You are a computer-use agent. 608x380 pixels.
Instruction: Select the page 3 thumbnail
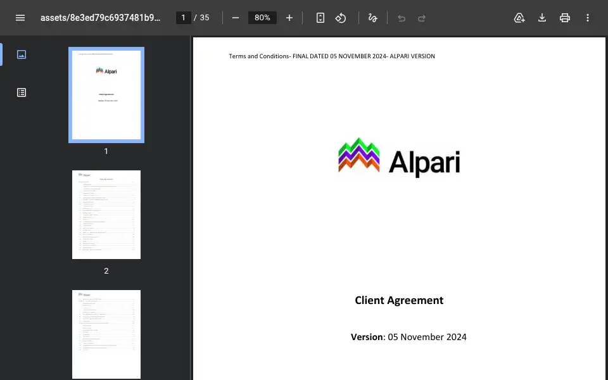pos(106,334)
